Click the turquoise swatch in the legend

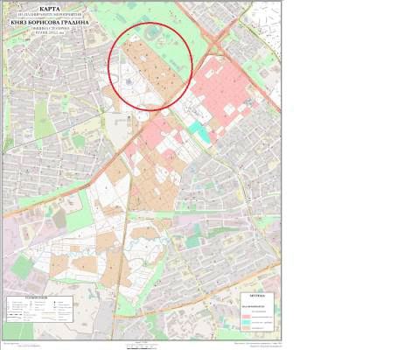click(x=247, y=322)
